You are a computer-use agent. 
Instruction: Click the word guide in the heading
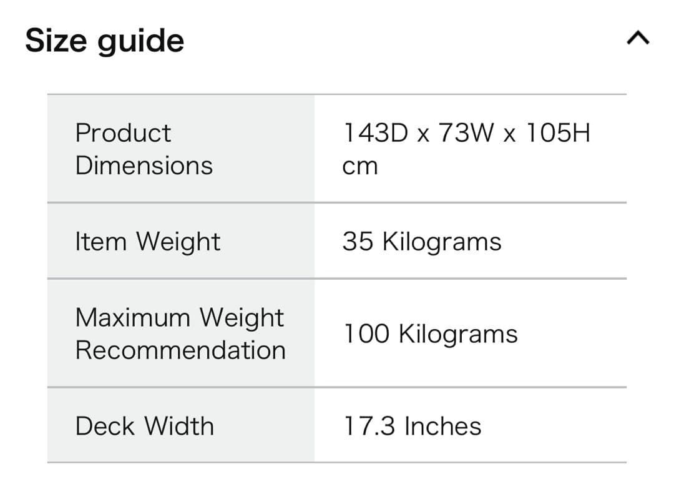tap(140, 42)
